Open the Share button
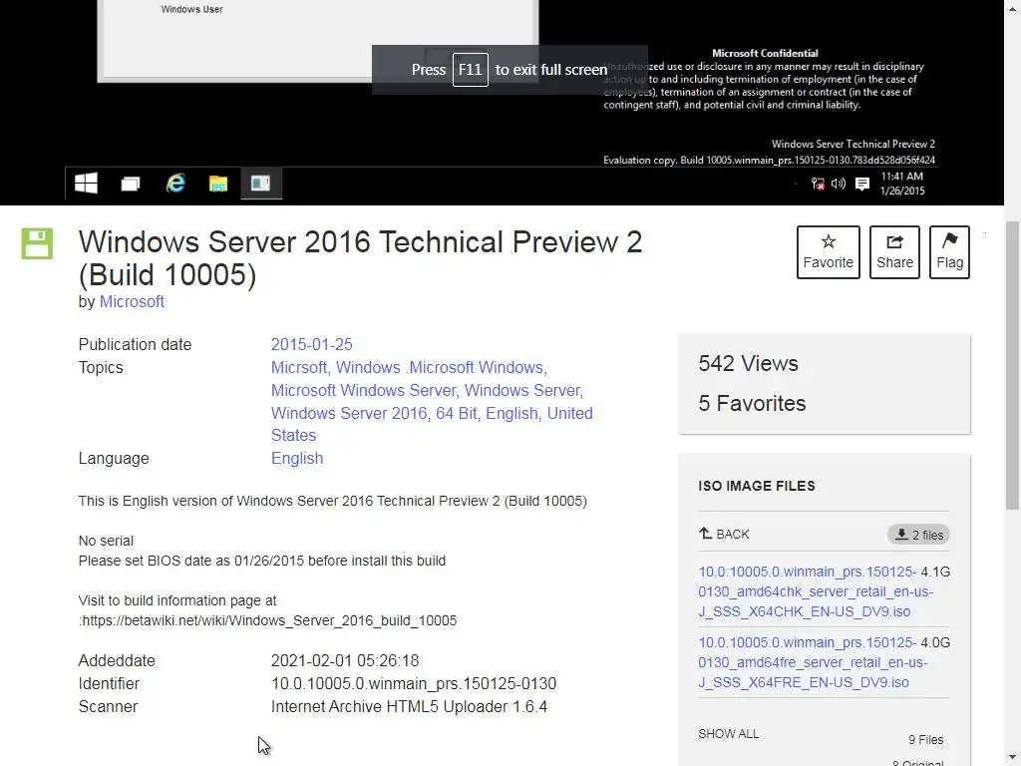The width and height of the screenshot is (1021, 766). coord(894,252)
